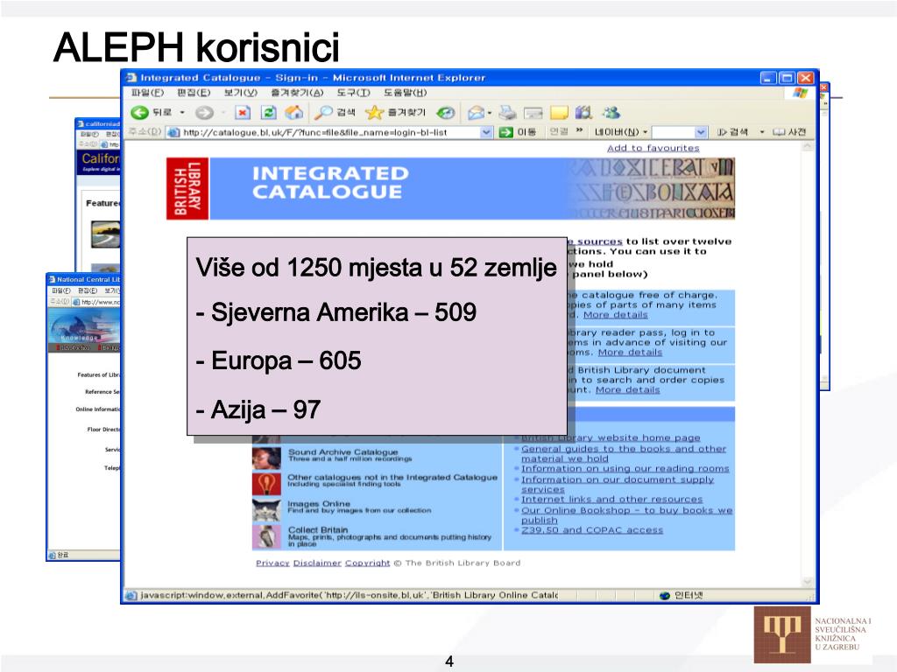Viewport: 897px width, 672px height.
Task: Open Information on our document supply services
Action: [618, 485]
